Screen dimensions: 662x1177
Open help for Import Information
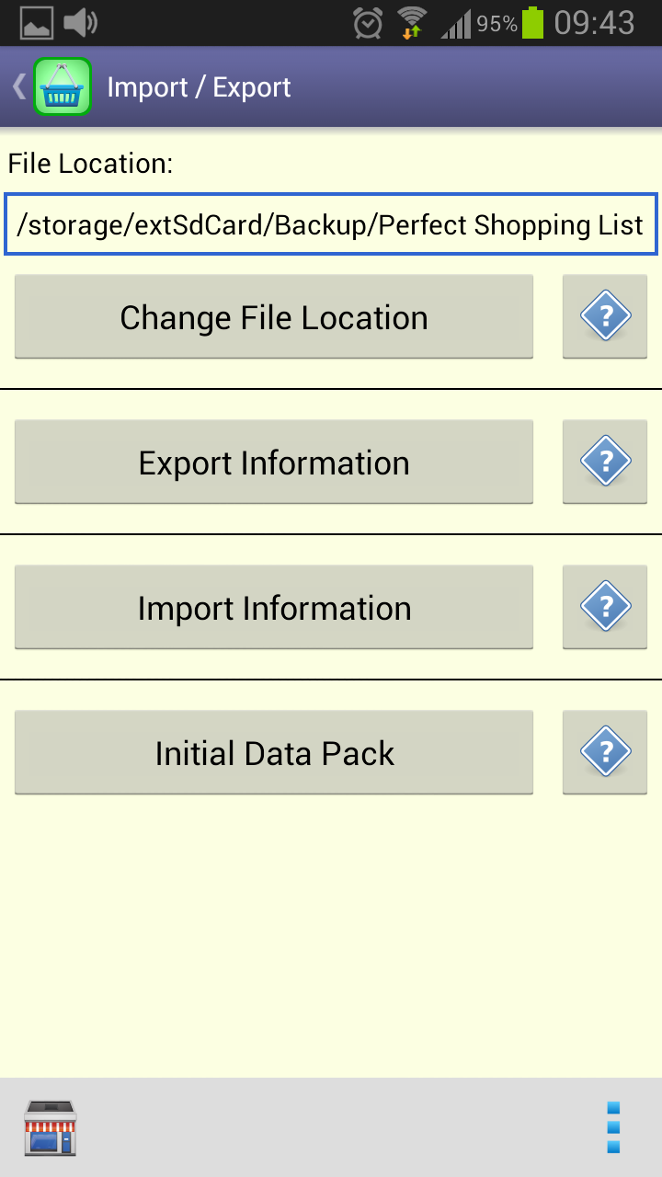coord(605,607)
